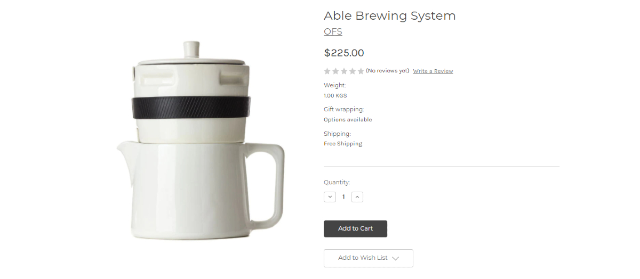The height and width of the screenshot is (279, 640).
Task: Click the gift wrapping Options available text
Action: click(x=348, y=120)
